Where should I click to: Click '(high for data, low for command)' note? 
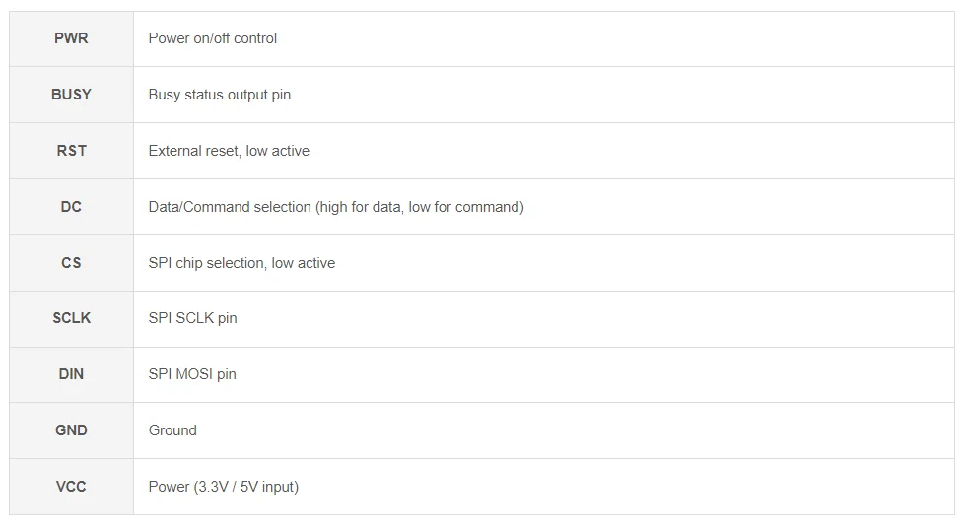click(x=420, y=207)
